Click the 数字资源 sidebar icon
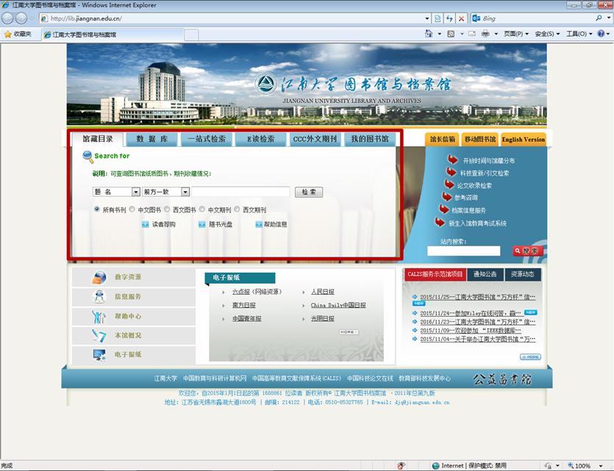This screenshot has width=614, height=471. pos(99,277)
